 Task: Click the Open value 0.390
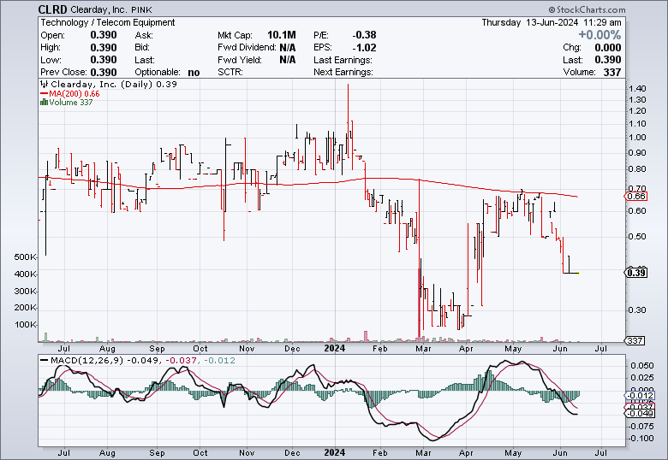click(104, 35)
